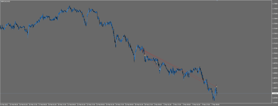This screenshot has width=278, height=106.
Task: Click the 14 Feb 2022 time label
Action: click(4, 104)
